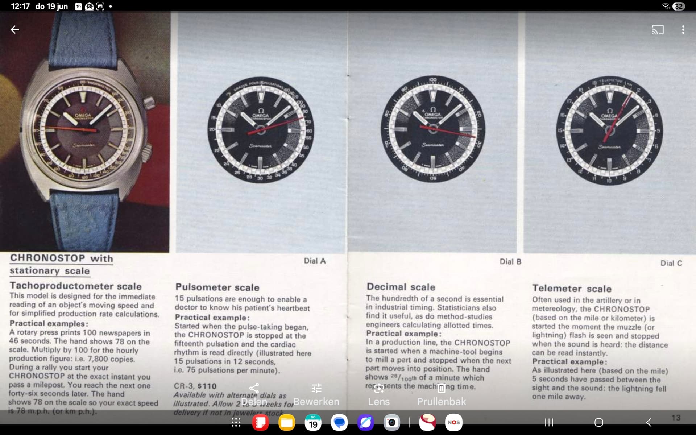The width and height of the screenshot is (696, 435).
Task: Launch the NOS news app
Action: (454, 422)
